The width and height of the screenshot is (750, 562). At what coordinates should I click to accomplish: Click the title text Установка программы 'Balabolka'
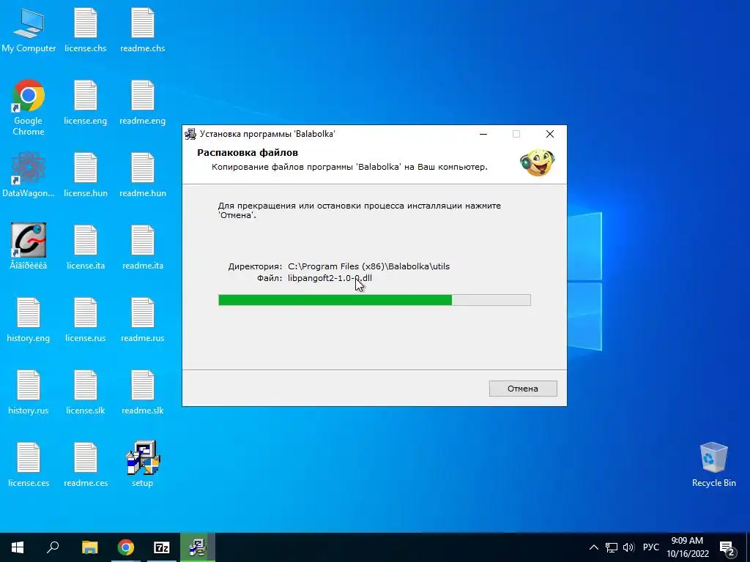pyautogui.click(x=267, y=134)
